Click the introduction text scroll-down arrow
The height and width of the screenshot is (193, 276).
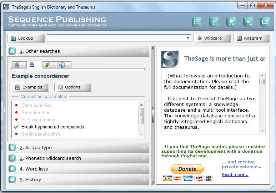pyautogui.click(x=262, y=131)
